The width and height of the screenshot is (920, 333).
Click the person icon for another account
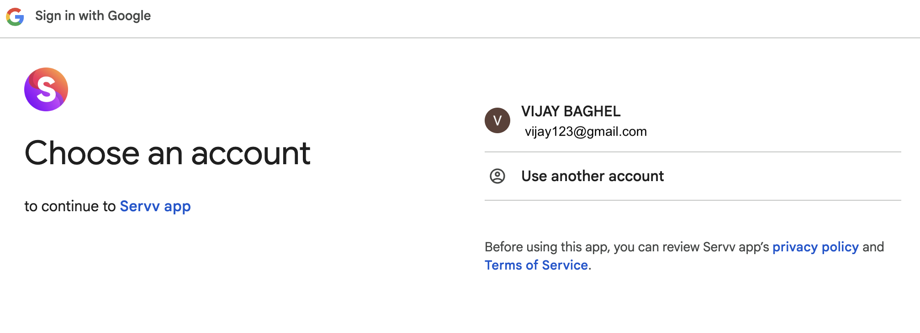tap(497, 176)
